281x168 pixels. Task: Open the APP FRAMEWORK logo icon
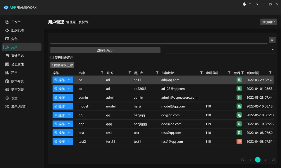(6, 8)
